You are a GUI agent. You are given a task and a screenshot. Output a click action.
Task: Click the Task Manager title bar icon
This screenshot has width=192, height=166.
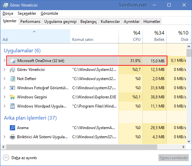tap(5, 5)
